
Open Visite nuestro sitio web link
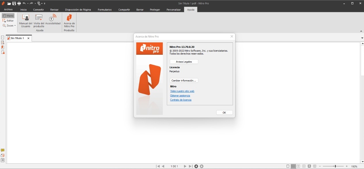182,91
